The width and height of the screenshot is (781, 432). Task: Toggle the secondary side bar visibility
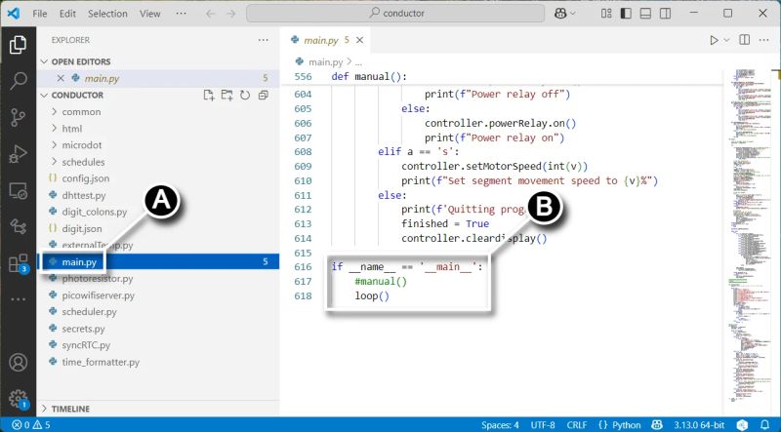[665, 14]
